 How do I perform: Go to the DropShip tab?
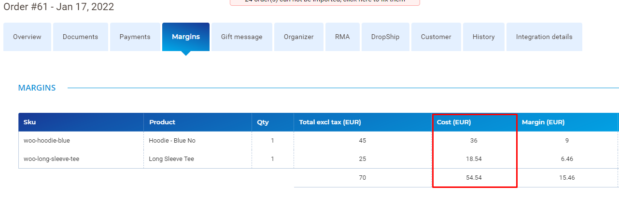(x=385, y=37)
